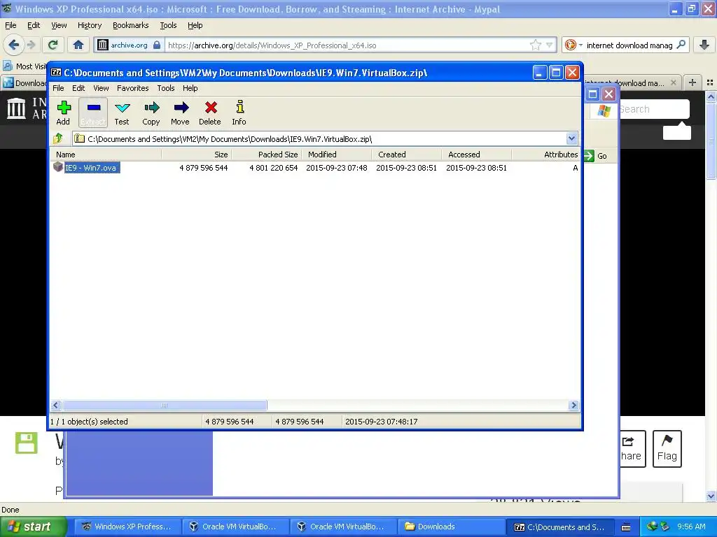Open the list all tabs button
This screenshot has height=537, width=717.
click(x=710, y=83)
